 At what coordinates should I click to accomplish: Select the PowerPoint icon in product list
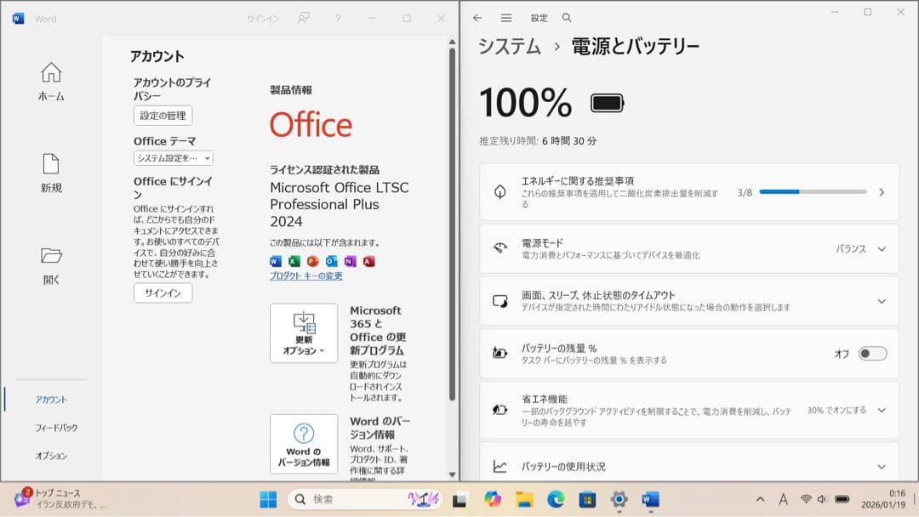pos(312,261)
